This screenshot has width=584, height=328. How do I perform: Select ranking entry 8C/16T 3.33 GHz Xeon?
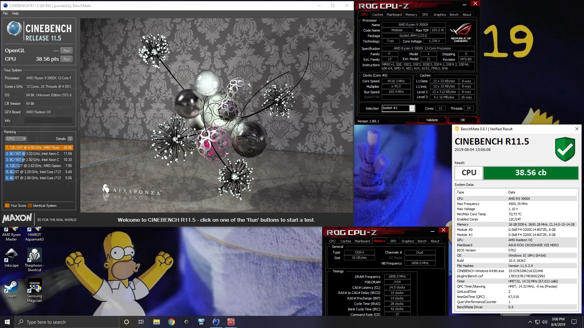click(39, 154)
